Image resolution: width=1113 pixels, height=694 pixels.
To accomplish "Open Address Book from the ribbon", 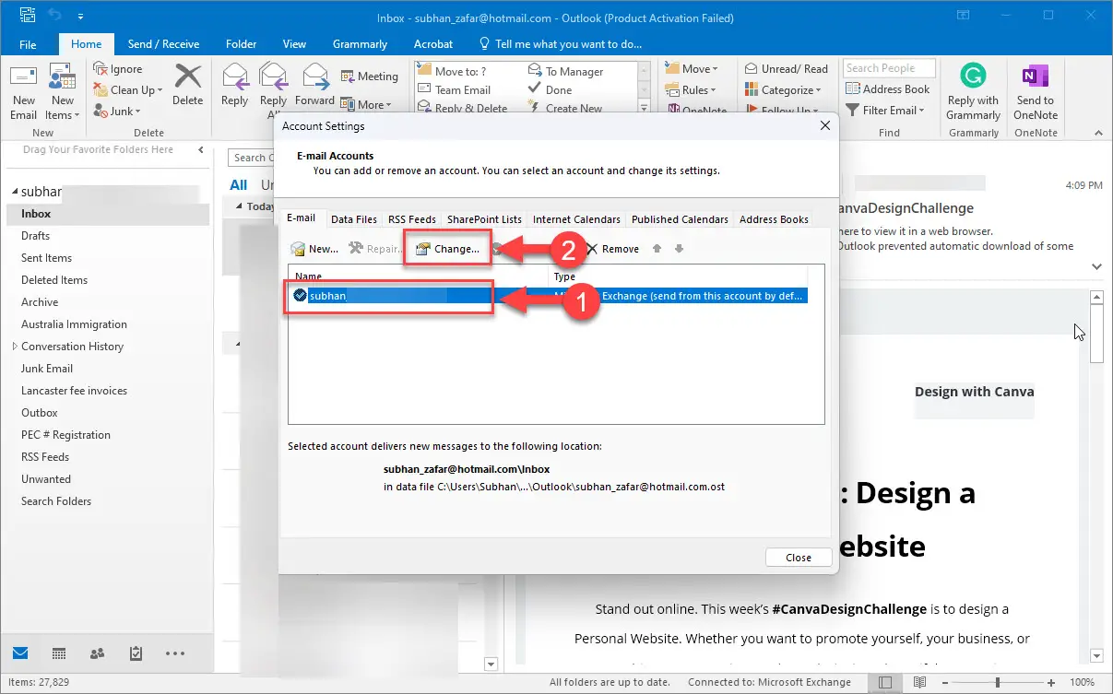I will click(x=888, y=89).
